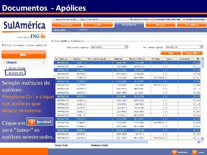207x155 pixels.
Task: Select row with plate HAD-7664
Action: point(127,77)
